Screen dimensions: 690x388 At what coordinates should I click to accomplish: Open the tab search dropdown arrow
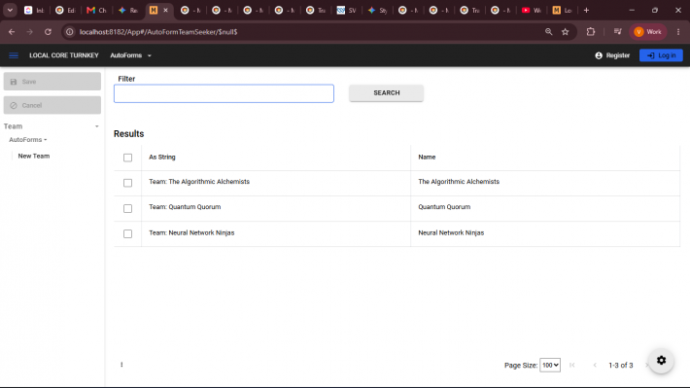(x=10, y=10)
